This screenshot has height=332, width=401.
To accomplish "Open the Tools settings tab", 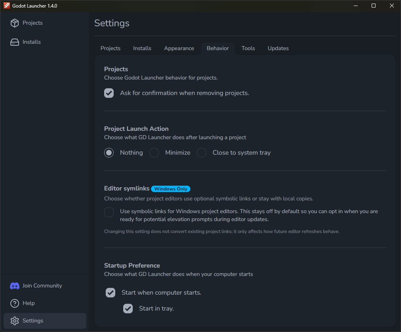I will point(248,49).
